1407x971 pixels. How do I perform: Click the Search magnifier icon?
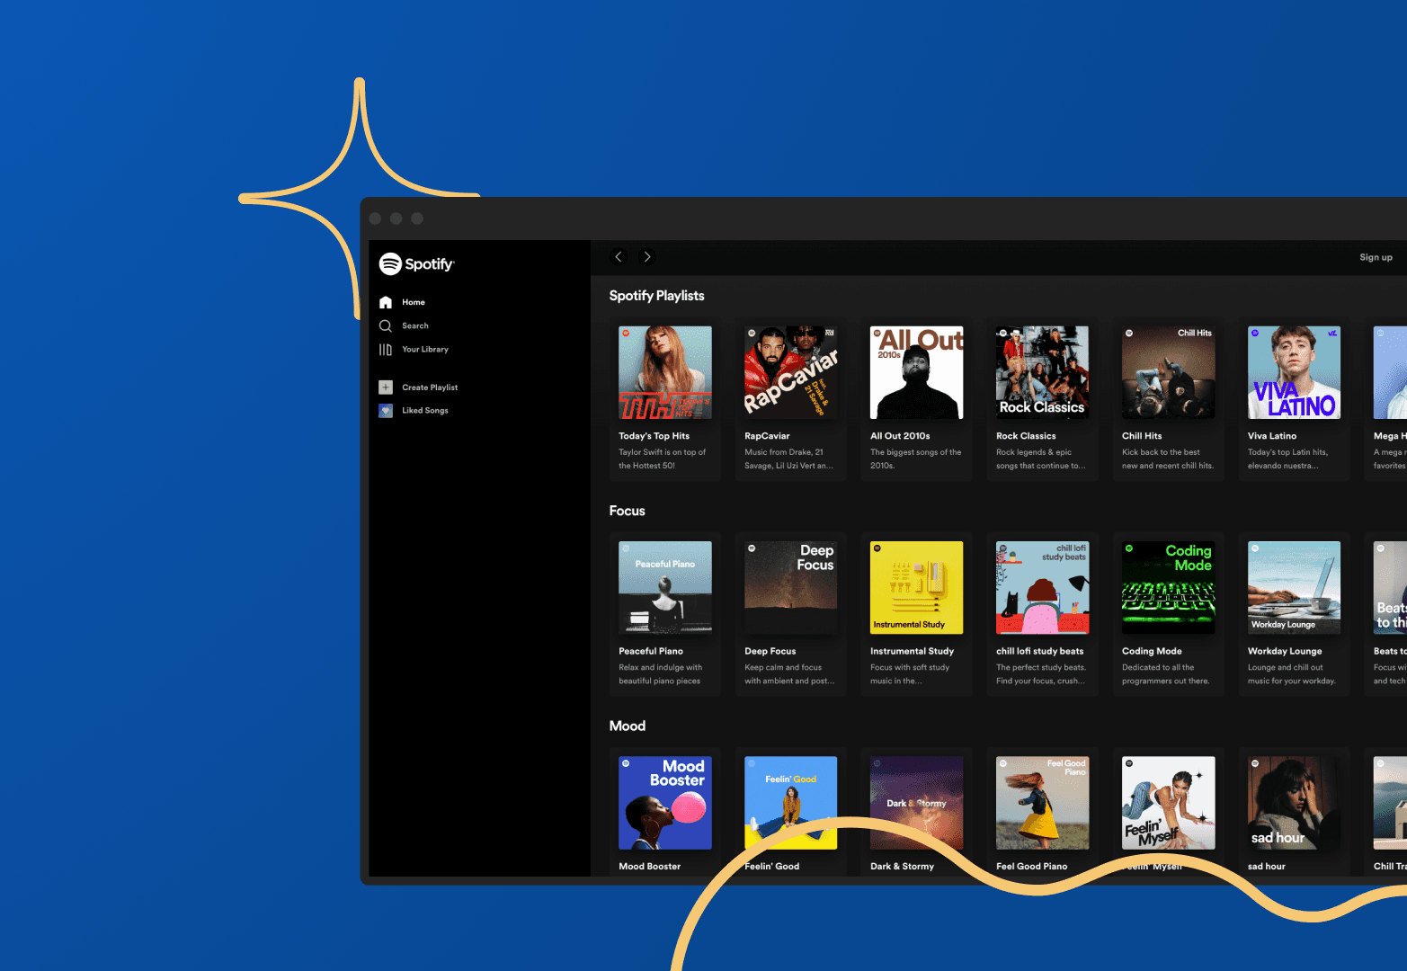386,325
